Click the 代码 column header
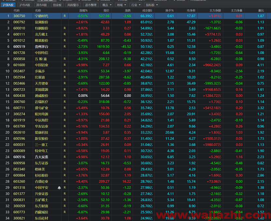The image size is (271, 221). (x=16, y=10)
